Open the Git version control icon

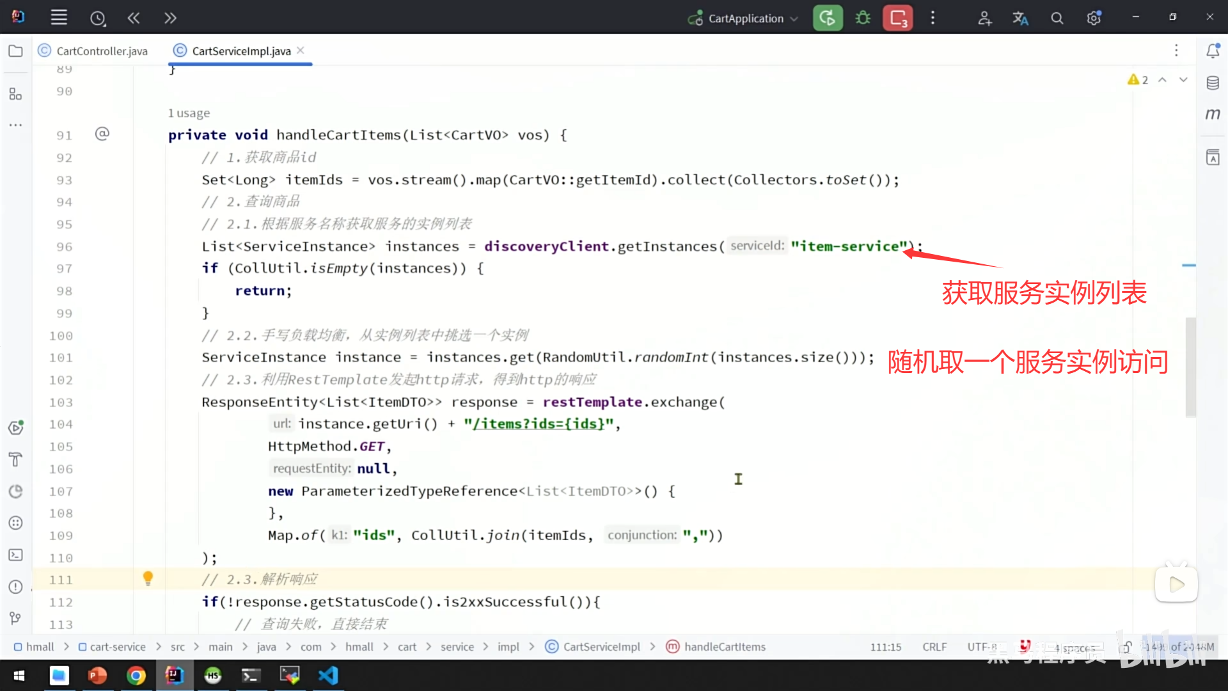point(15,618)
